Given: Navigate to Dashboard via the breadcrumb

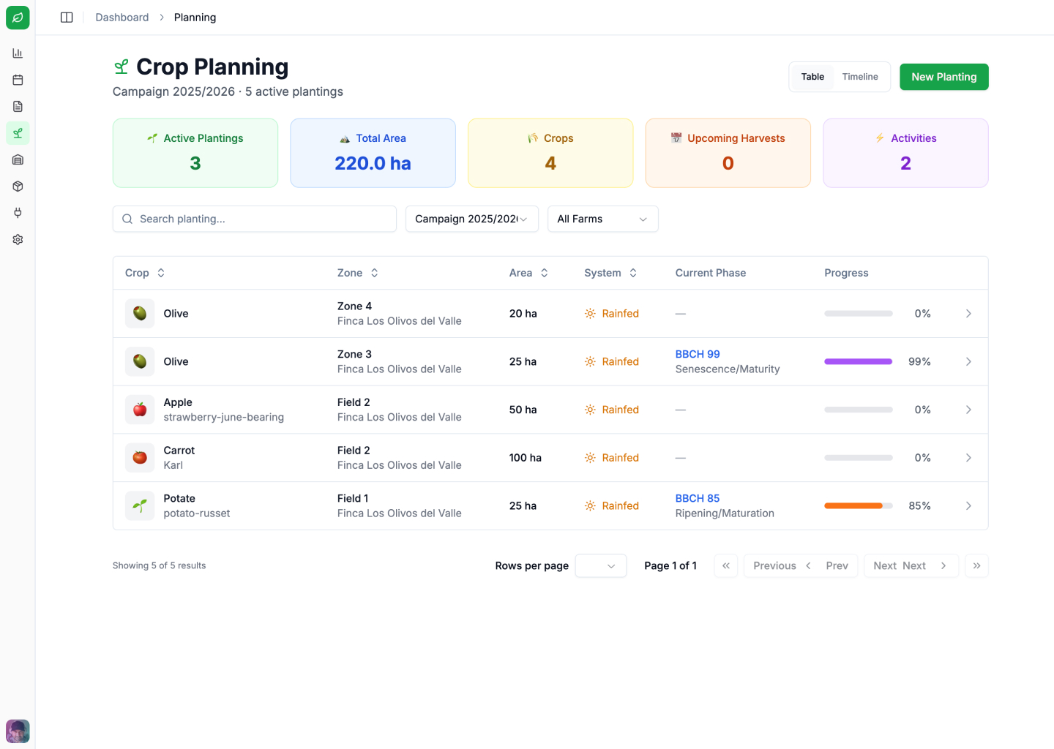Looking at the screenshot, I should point(122,17).
